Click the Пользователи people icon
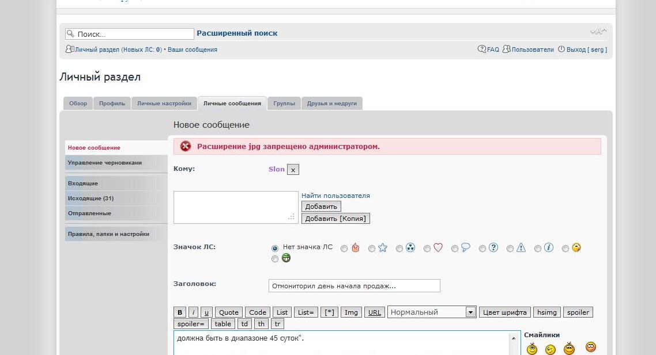 coord(507,49)
